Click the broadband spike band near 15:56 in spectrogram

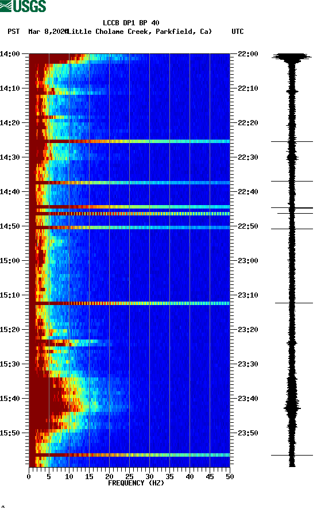pos(129,455)
